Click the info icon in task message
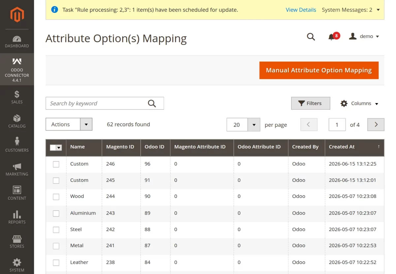The height and width of the screenshot is (274, 396). point(55,10)
